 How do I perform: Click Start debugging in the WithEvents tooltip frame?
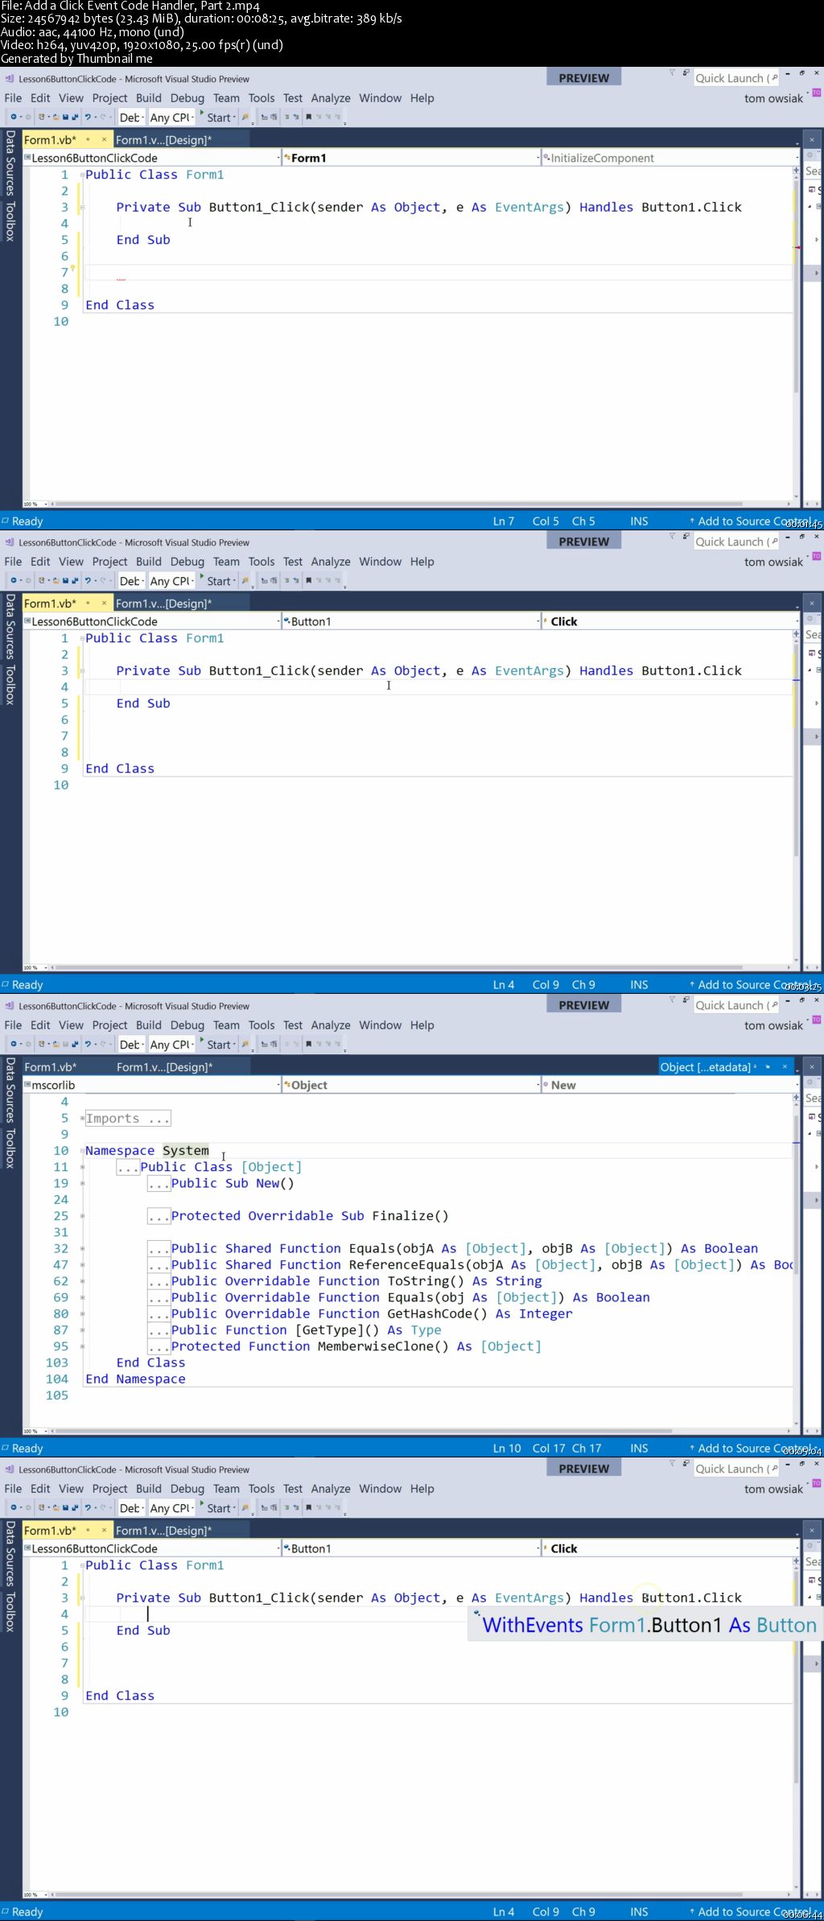216,1508
